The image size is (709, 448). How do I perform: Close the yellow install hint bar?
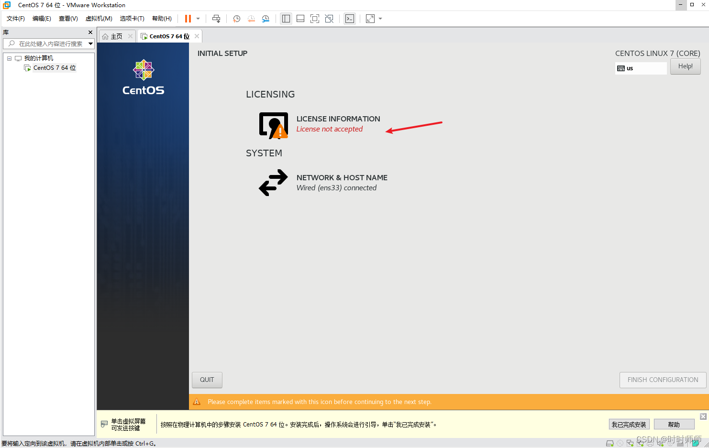pos(703,416)
